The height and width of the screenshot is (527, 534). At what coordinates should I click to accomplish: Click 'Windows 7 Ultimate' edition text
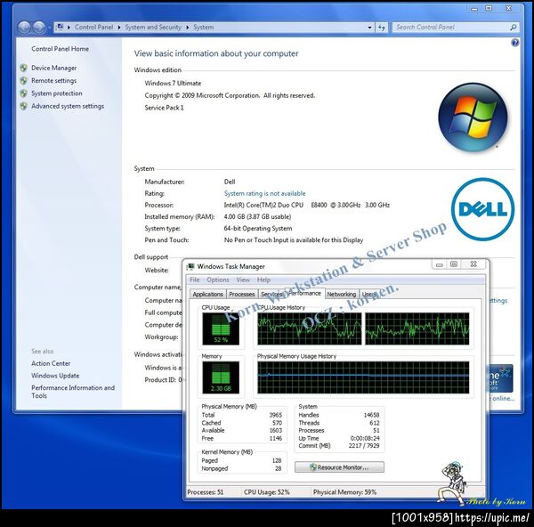(x=173, y=83)
